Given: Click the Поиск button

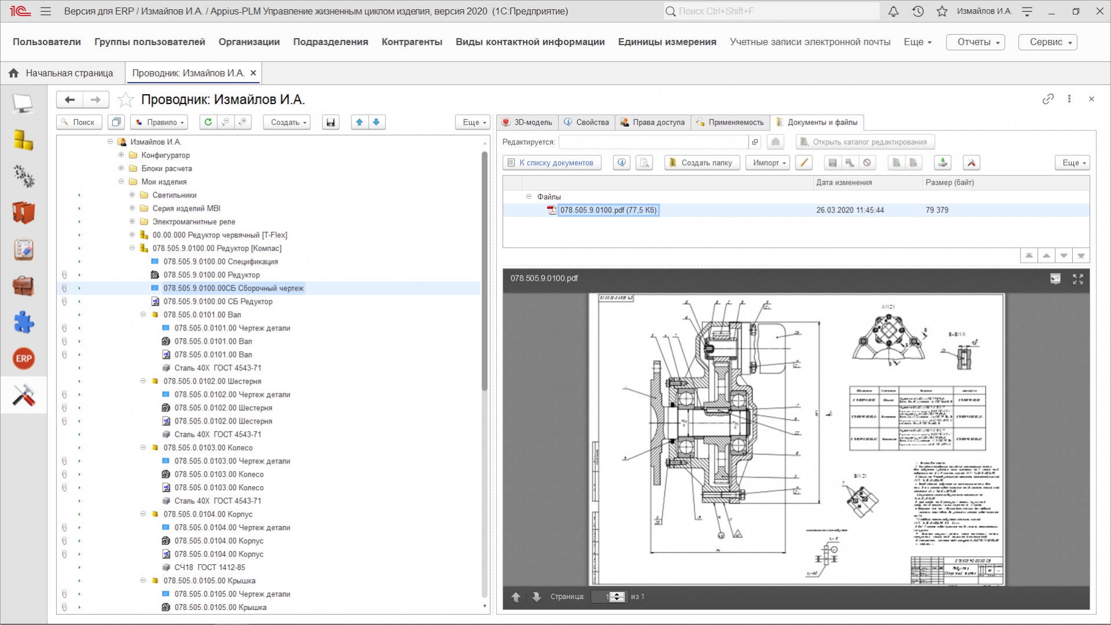Looking at the screenshot, I should [x=79, y=122].
